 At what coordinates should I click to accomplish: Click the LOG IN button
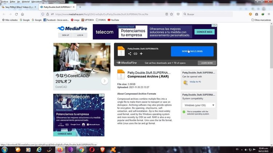(x=80, y=35)
